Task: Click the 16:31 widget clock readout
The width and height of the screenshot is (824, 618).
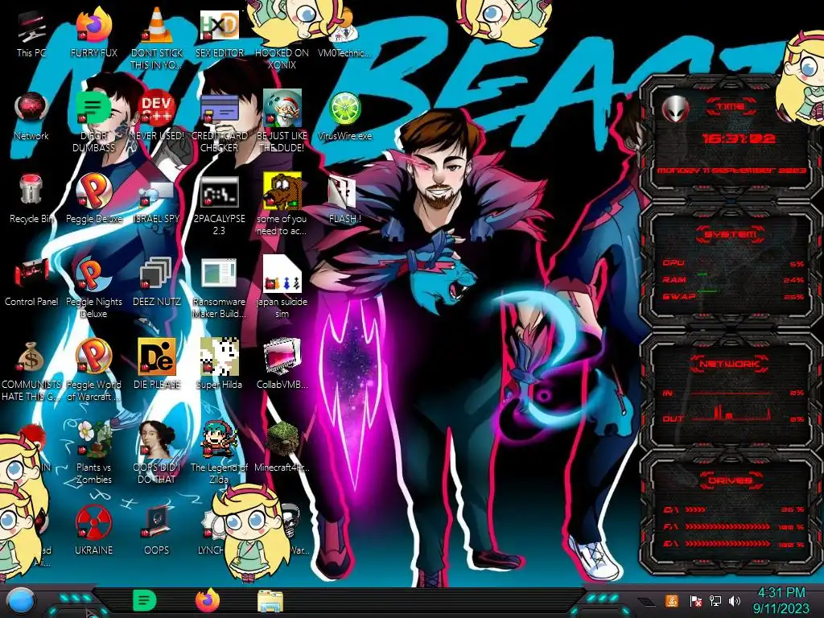Action: tap(739, 138)
